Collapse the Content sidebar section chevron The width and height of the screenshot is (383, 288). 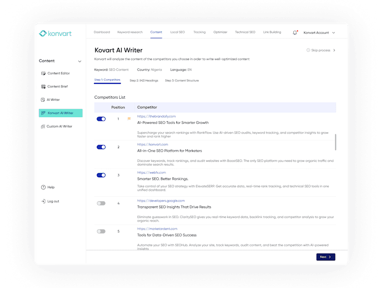click(79, 61)
